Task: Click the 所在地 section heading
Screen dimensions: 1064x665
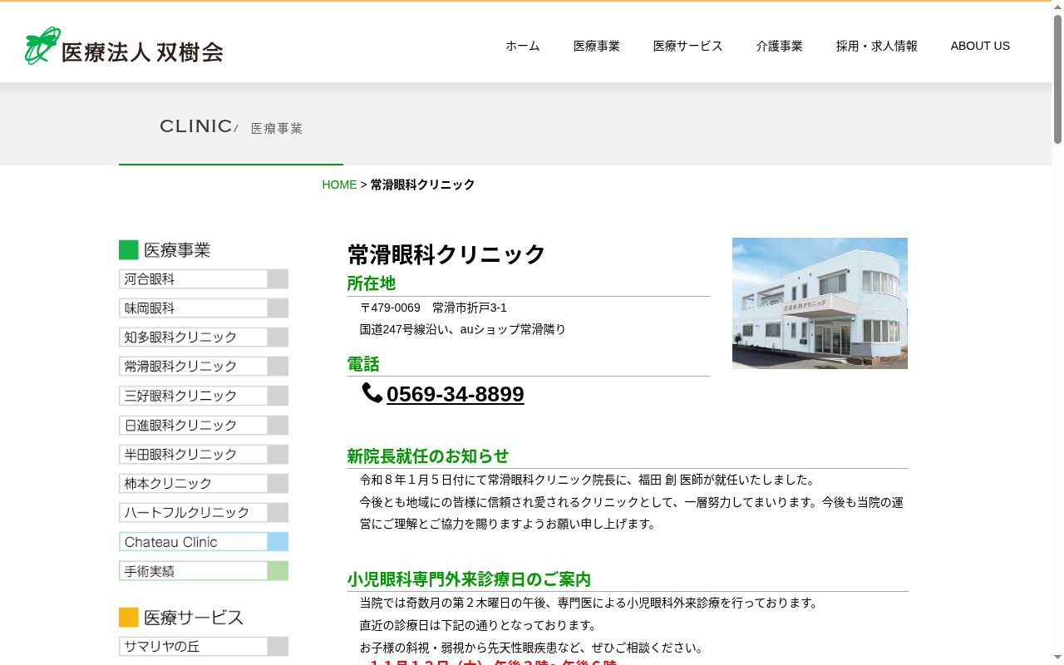Action: coord(372,283)
